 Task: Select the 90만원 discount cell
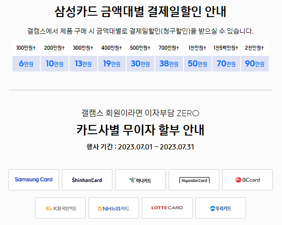coord(255,64)
